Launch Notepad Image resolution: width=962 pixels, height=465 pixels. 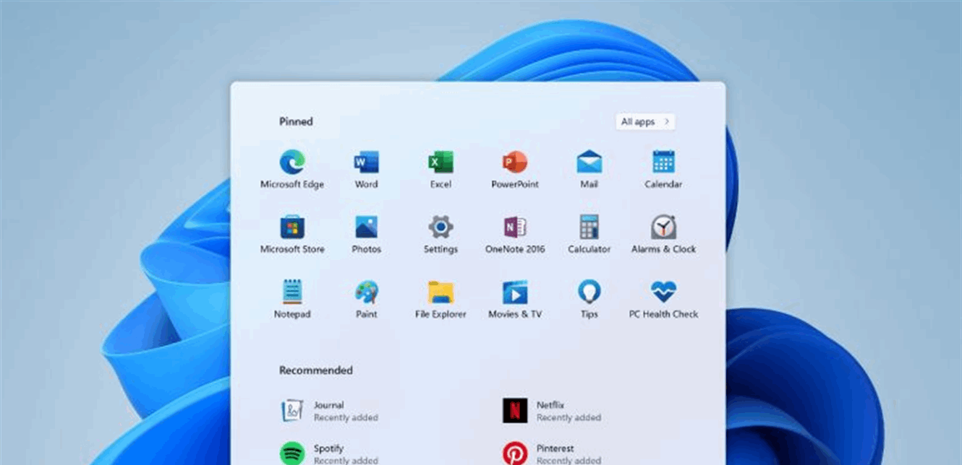click(292, 295)
